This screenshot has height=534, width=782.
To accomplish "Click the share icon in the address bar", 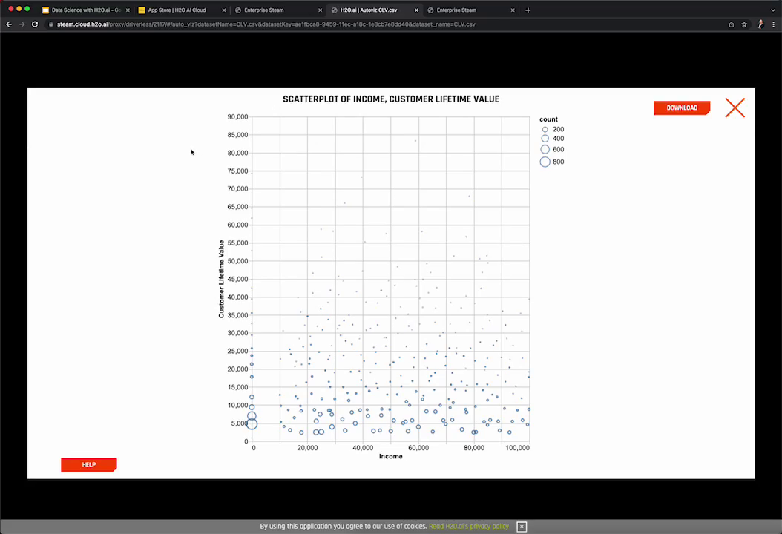I will [x=731, y=24].
